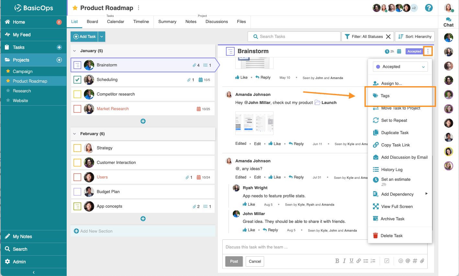Click the Post button
Image resolution: width=459 pixels, height=276 pixels.
tap(234, 261)
